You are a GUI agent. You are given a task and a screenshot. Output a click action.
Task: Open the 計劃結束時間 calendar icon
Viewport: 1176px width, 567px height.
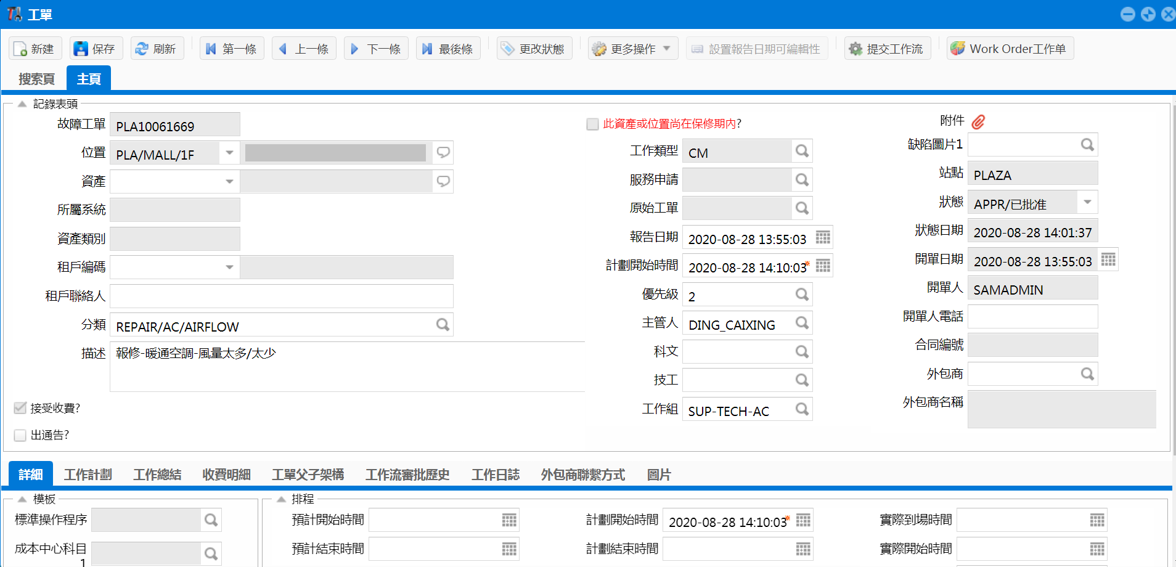pos(803,549)
